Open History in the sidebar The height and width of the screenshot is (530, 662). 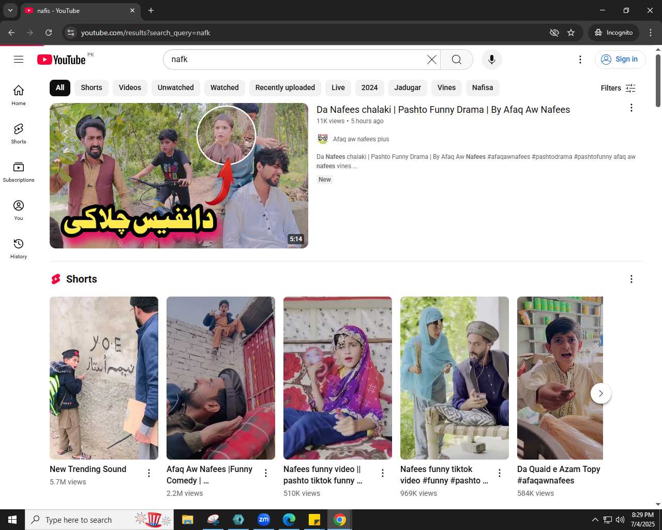(x=19, y=248)
